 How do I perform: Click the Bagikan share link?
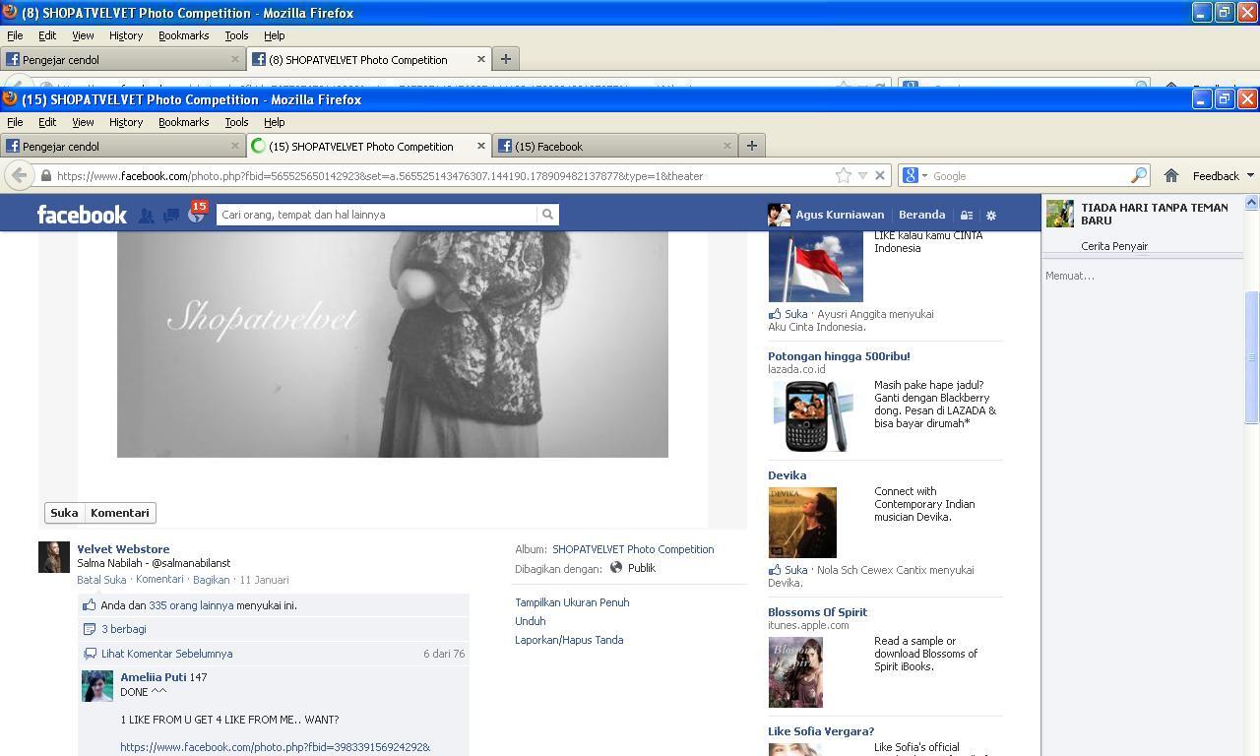coord(211,580)
